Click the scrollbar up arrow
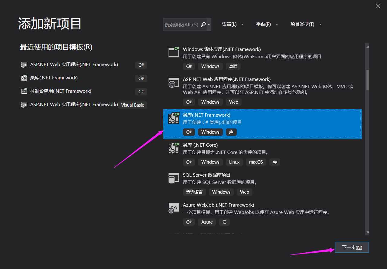Screen dimensions: 387x269 tap(367, 46)
